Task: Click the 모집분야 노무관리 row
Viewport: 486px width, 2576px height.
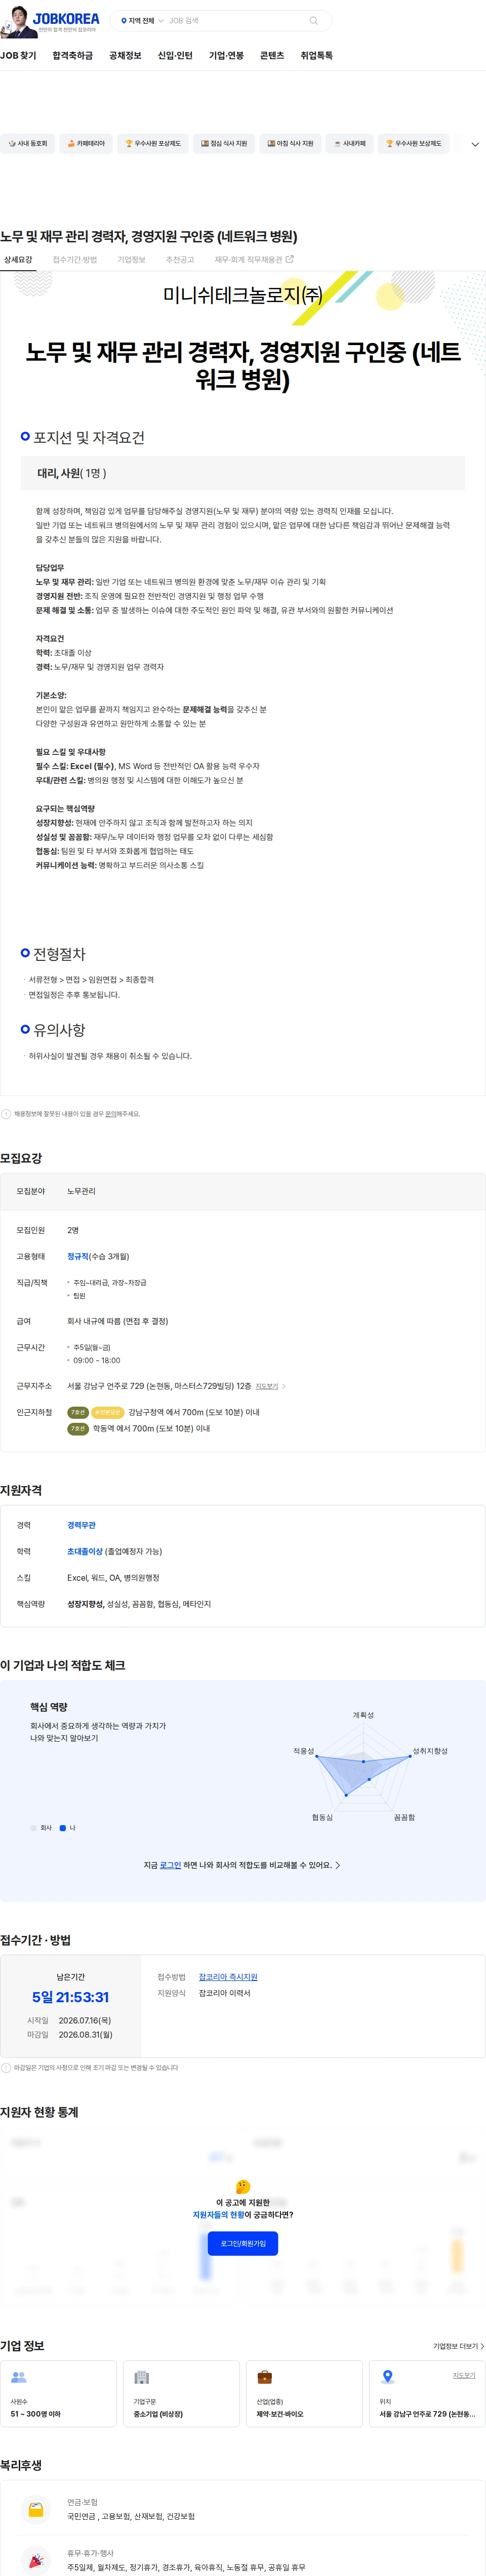Action: (243, 1192)
